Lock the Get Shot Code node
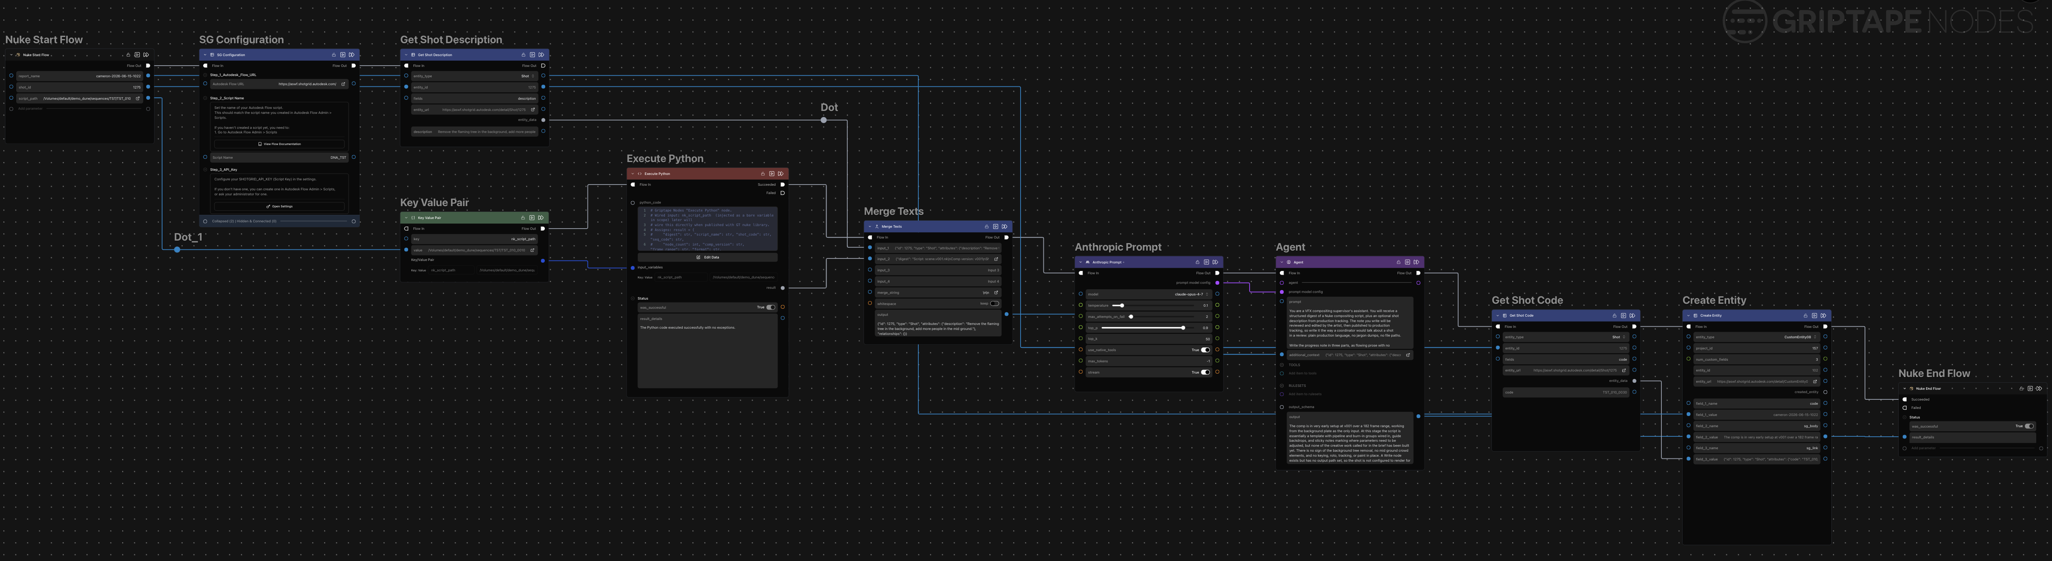This screenshot has width=2052, height=561. (x=1615, y=315)
